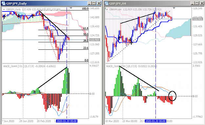Select the Fibonacci 100.0 level label
205x125 pixels.
(85, 9)
